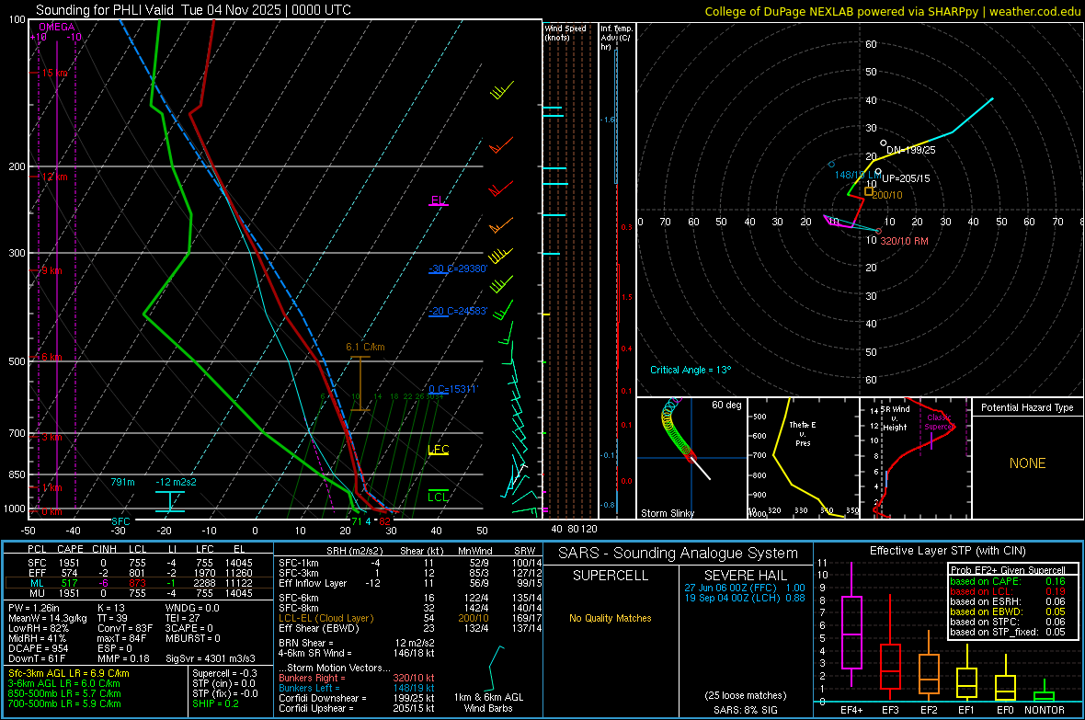1085x720 pixels.
Task: Click the 'ConvT = 83F' value
Action: point(125,628)
